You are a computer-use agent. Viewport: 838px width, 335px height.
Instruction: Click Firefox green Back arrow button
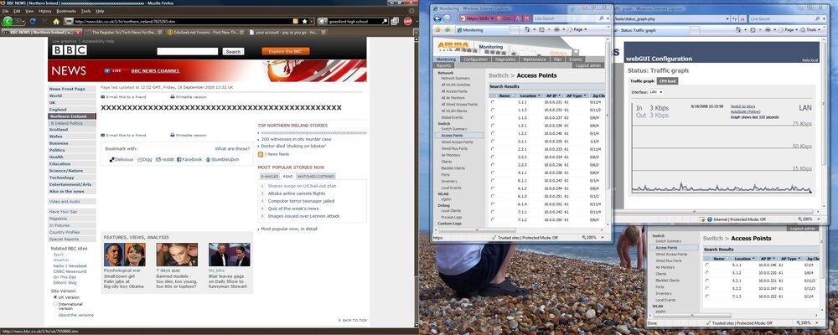tap(8, 22)
